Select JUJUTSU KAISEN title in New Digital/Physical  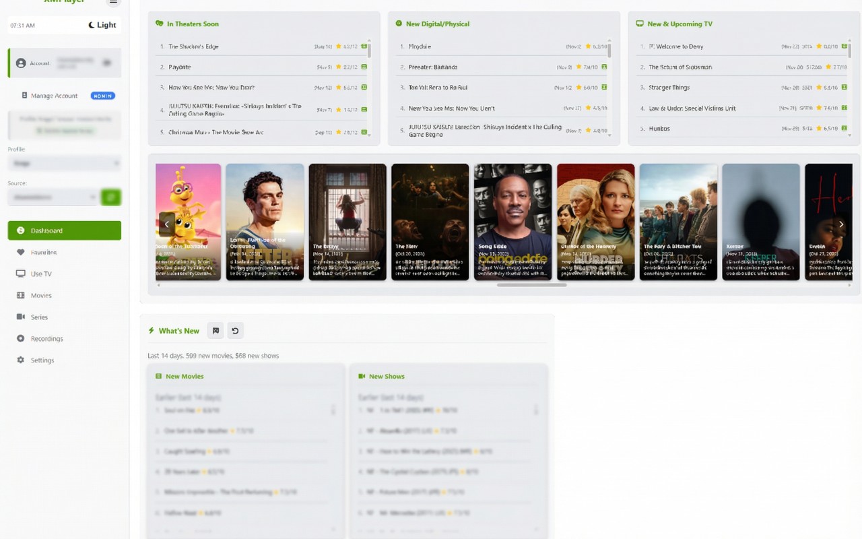coord(485,130)
